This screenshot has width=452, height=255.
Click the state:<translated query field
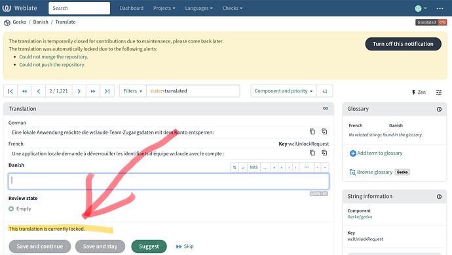pyautogui.click(x=193, y=91)
